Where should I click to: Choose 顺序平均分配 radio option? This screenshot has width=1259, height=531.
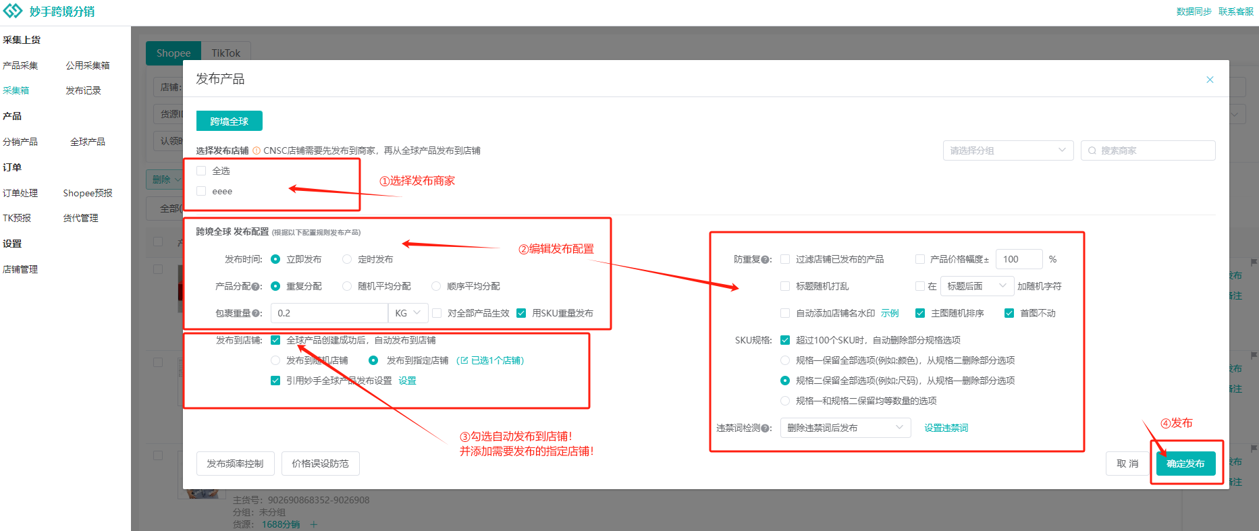(x=436, y=286)
